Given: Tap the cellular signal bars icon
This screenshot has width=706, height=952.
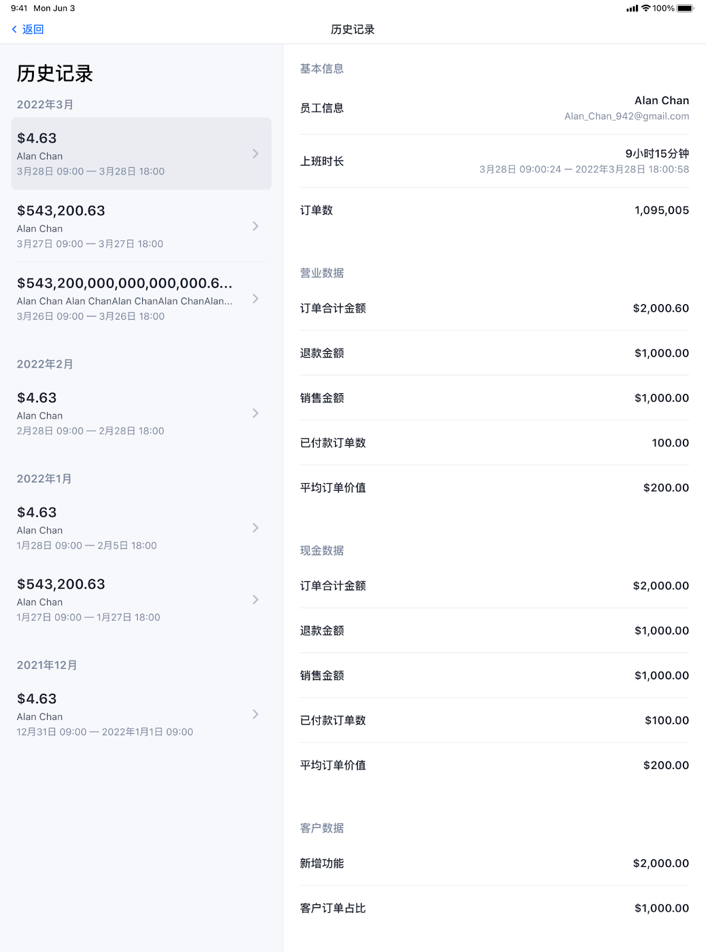Looking at the screenshot, I should click(632, 8).
